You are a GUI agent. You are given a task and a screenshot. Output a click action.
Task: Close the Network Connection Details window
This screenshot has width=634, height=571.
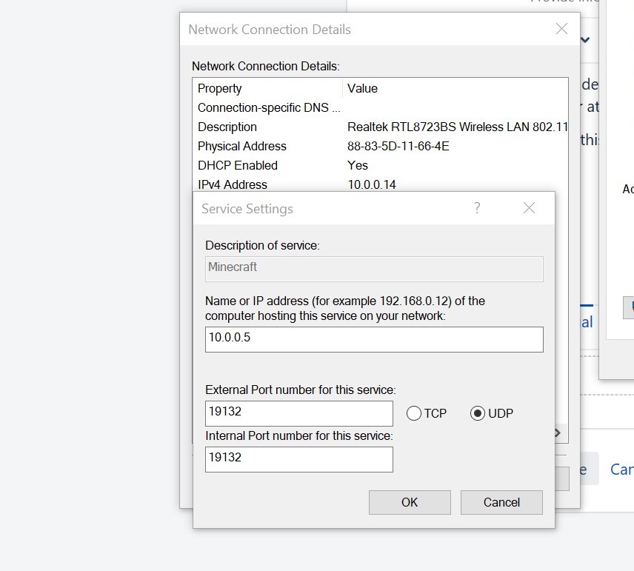coord(561,30)
